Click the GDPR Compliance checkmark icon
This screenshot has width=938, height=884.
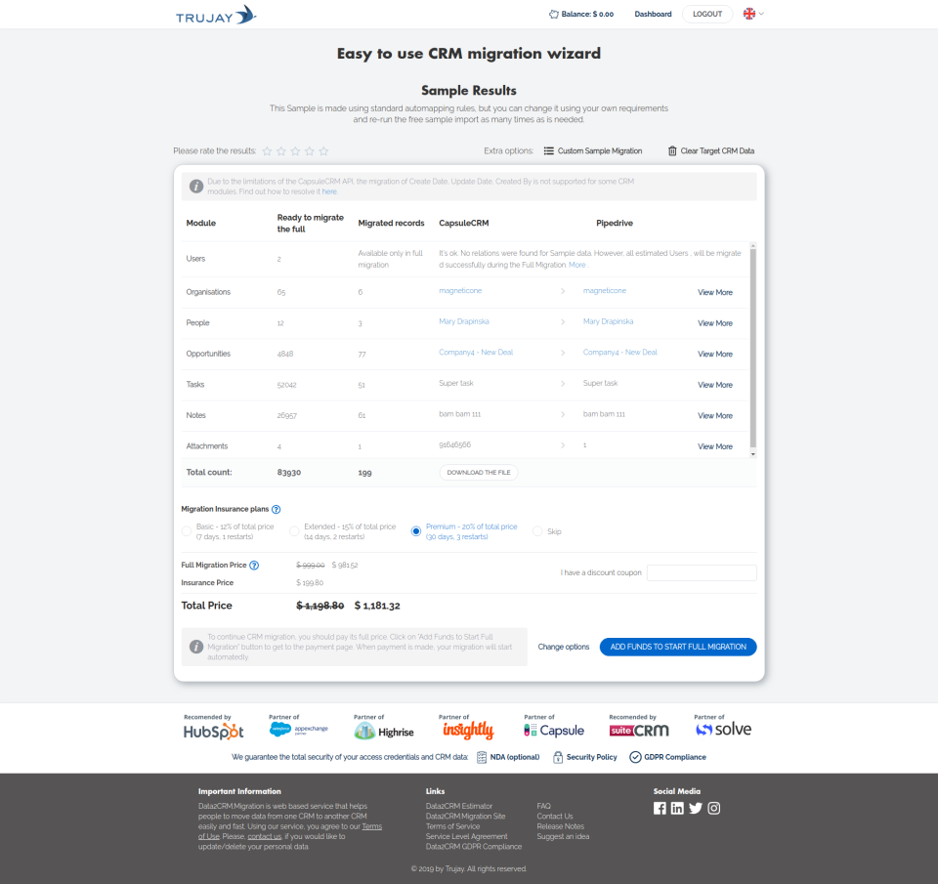pyautogui.click(x=636, y=757)
